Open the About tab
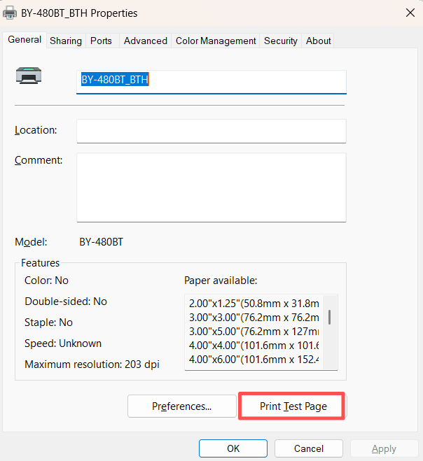This screenshot has width=423, height=461. coord(318,41)
